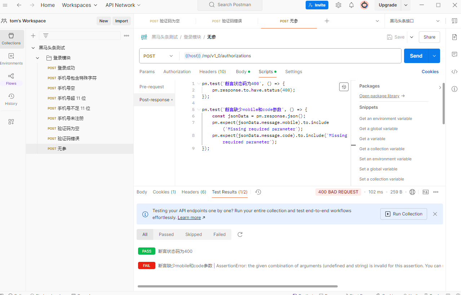461x295 pixels.
Task: Open the notifications bell
Action: [351, 5]
